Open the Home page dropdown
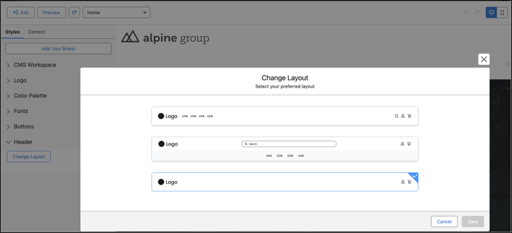This screenshot has height=233, width=512. (x=117, y=13)
